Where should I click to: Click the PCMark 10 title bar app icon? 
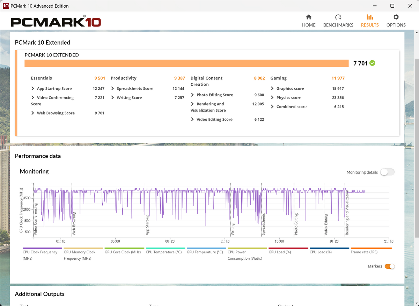point(6,6)
